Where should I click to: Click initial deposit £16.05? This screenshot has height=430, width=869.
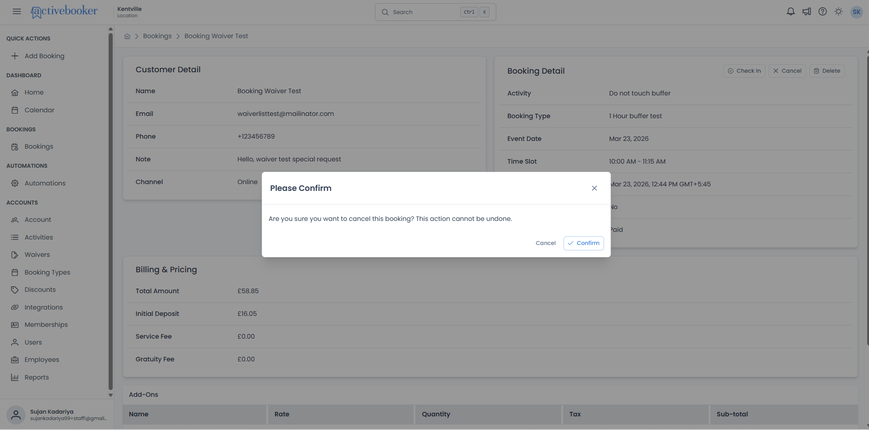pos(247,314)
